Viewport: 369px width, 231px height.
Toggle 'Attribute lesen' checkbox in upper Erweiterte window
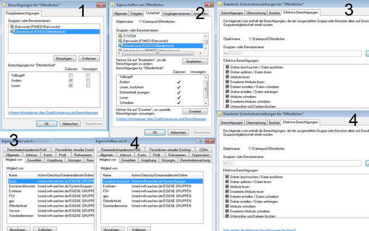click(x=227, y=77)
